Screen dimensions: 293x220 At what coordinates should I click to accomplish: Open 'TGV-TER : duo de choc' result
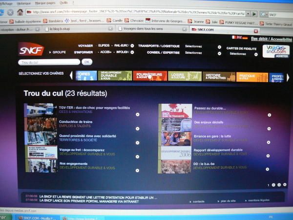tap(94, 108)
